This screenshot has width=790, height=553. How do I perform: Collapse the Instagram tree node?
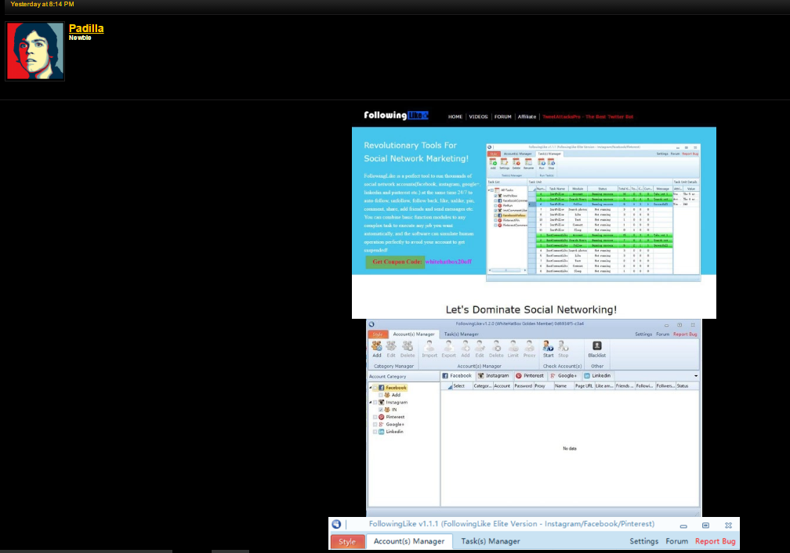coord(370,403)
